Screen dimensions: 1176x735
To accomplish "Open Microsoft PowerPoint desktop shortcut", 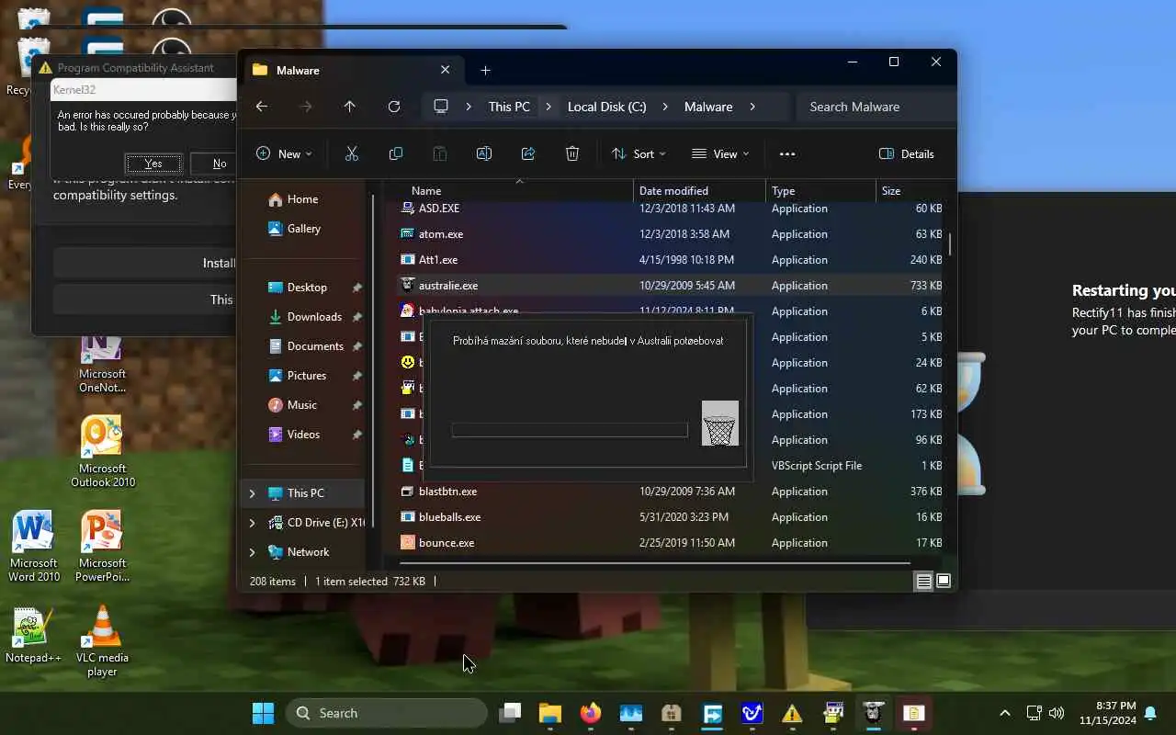I will (102, 546).
